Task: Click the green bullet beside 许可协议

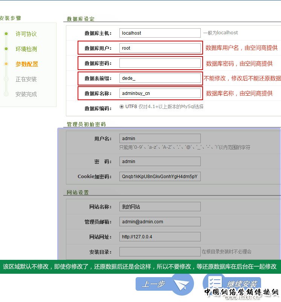Action: [6, 34]
